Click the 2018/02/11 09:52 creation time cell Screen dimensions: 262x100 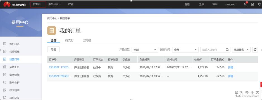pos(151,76)
